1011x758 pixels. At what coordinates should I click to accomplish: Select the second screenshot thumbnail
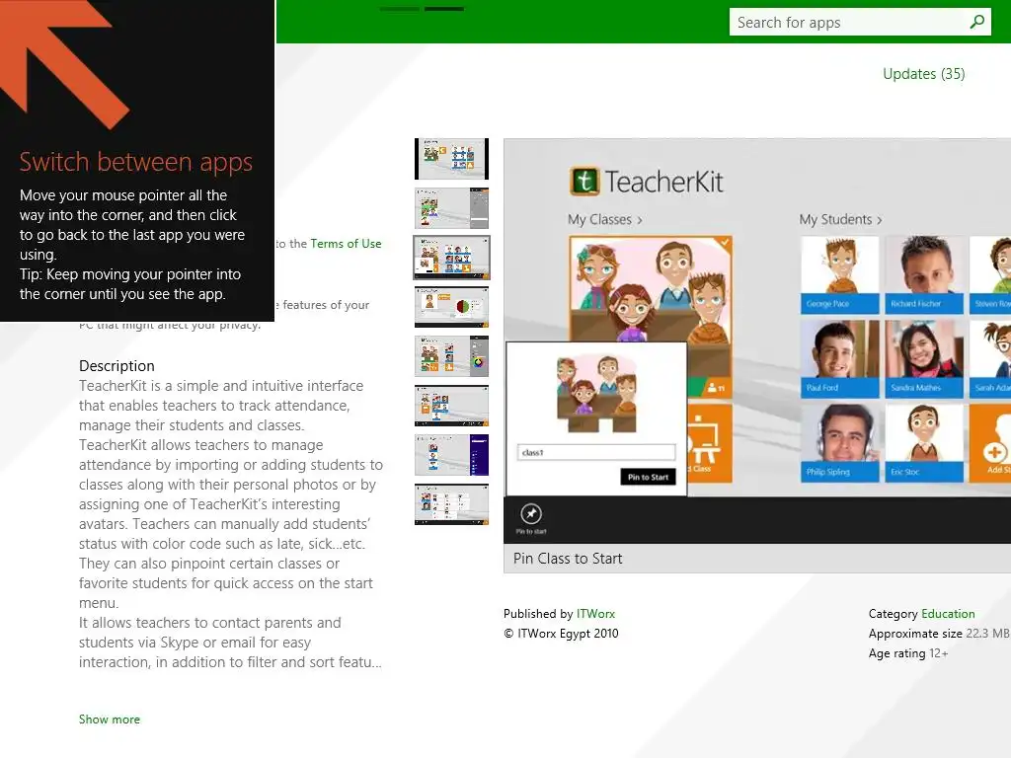451,208
